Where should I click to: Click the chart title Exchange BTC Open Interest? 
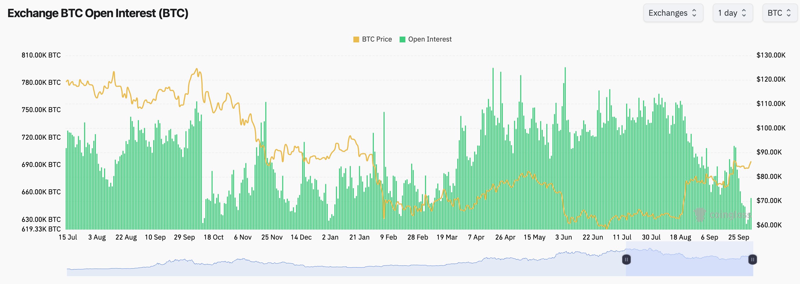pos(98,13)
